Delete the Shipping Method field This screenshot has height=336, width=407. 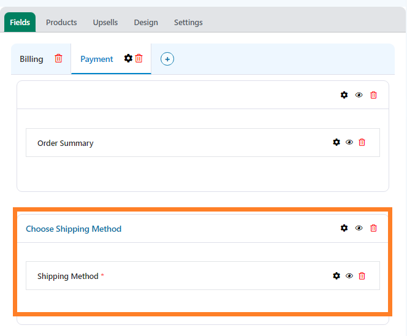click(362, 276)
